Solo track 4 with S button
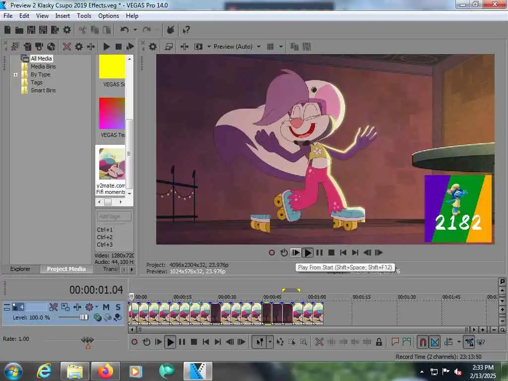 point(118,307)
